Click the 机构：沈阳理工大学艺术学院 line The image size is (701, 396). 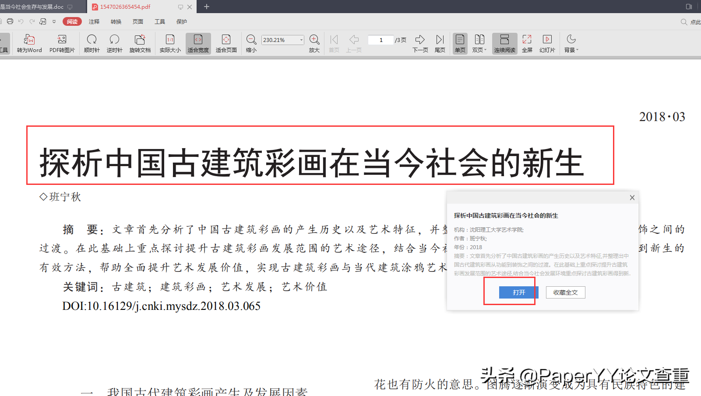coord(489,229)
